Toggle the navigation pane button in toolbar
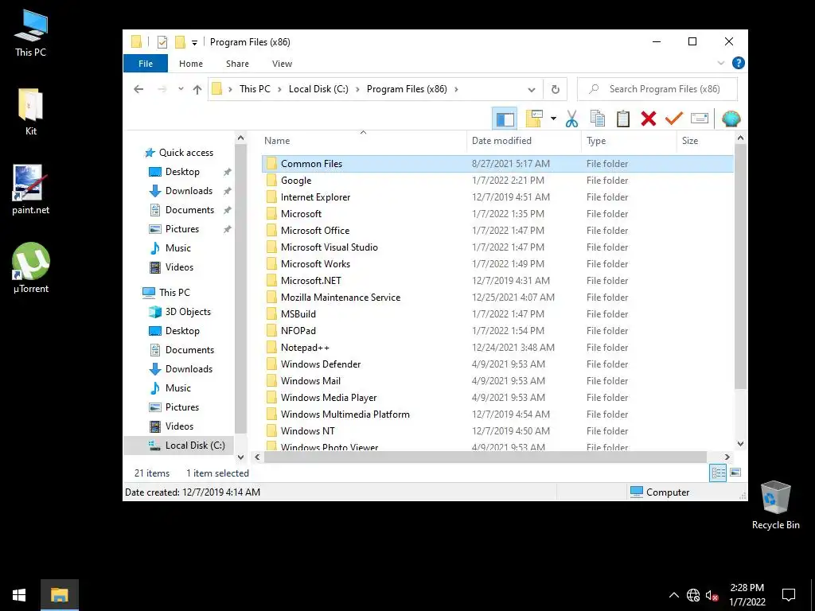The width and height of the screenshot is (815, 611). click(x=505, y=119)
